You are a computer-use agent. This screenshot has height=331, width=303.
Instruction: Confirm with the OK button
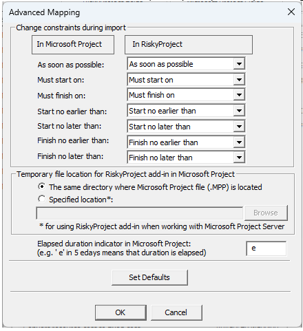(121, 312)
